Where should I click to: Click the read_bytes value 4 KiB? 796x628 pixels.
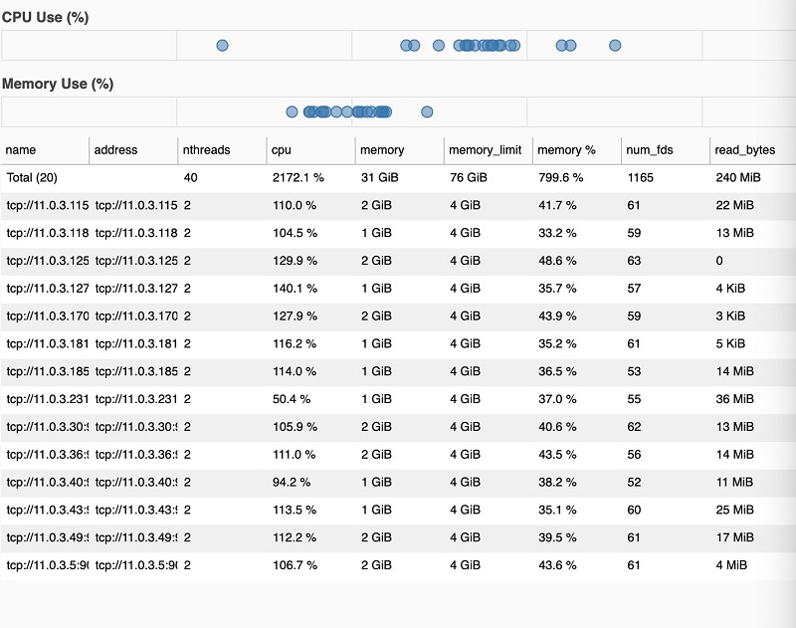pyautogui.click(x=730, y=289)
